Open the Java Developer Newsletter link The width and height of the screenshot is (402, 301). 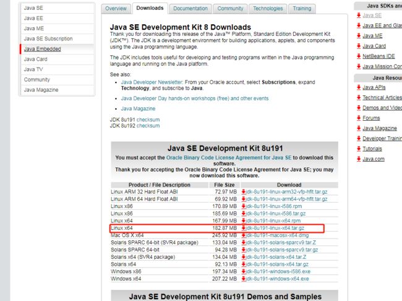pyautogui.click(x=152, y=82)
